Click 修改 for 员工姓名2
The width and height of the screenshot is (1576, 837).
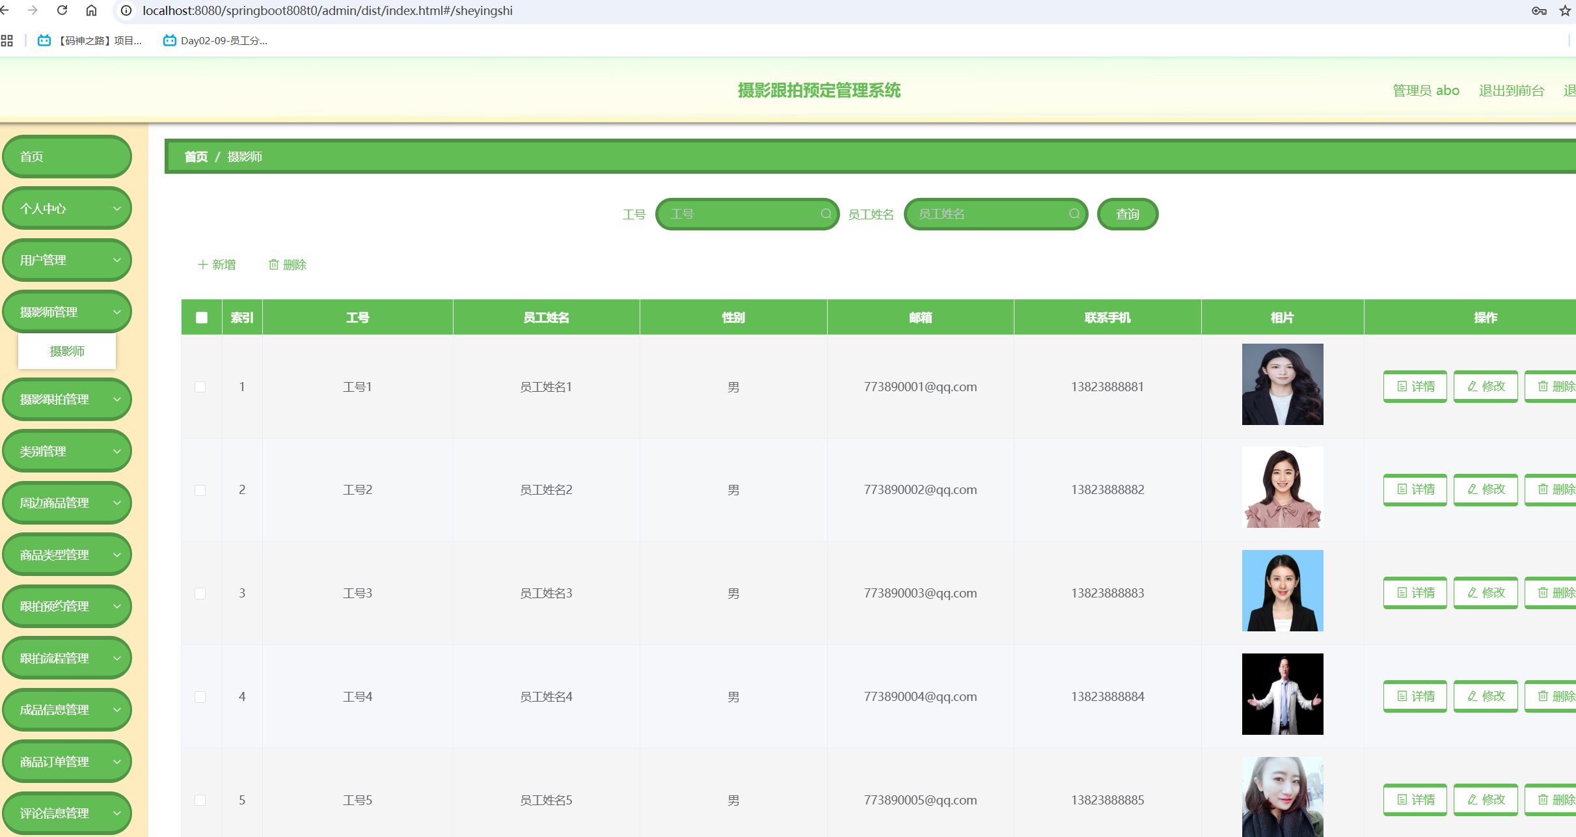coord(1486,489)
